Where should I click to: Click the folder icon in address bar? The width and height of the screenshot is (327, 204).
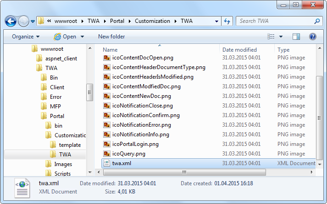(x=41, y=21)
